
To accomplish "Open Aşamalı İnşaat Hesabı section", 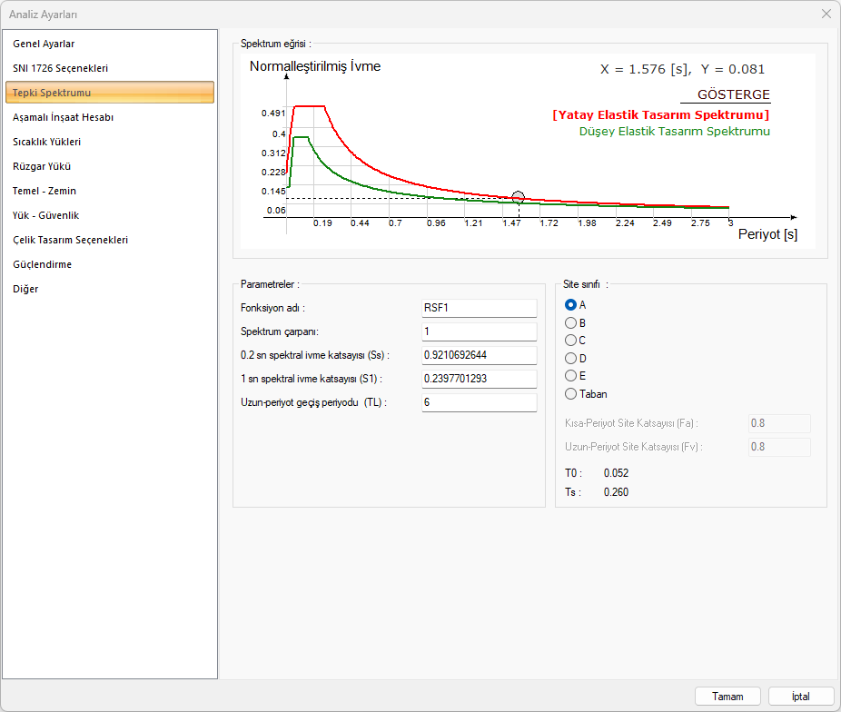I will pos(63,117).
